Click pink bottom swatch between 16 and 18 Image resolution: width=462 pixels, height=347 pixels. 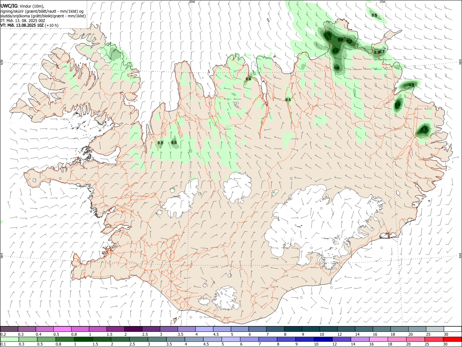(378, 339)
